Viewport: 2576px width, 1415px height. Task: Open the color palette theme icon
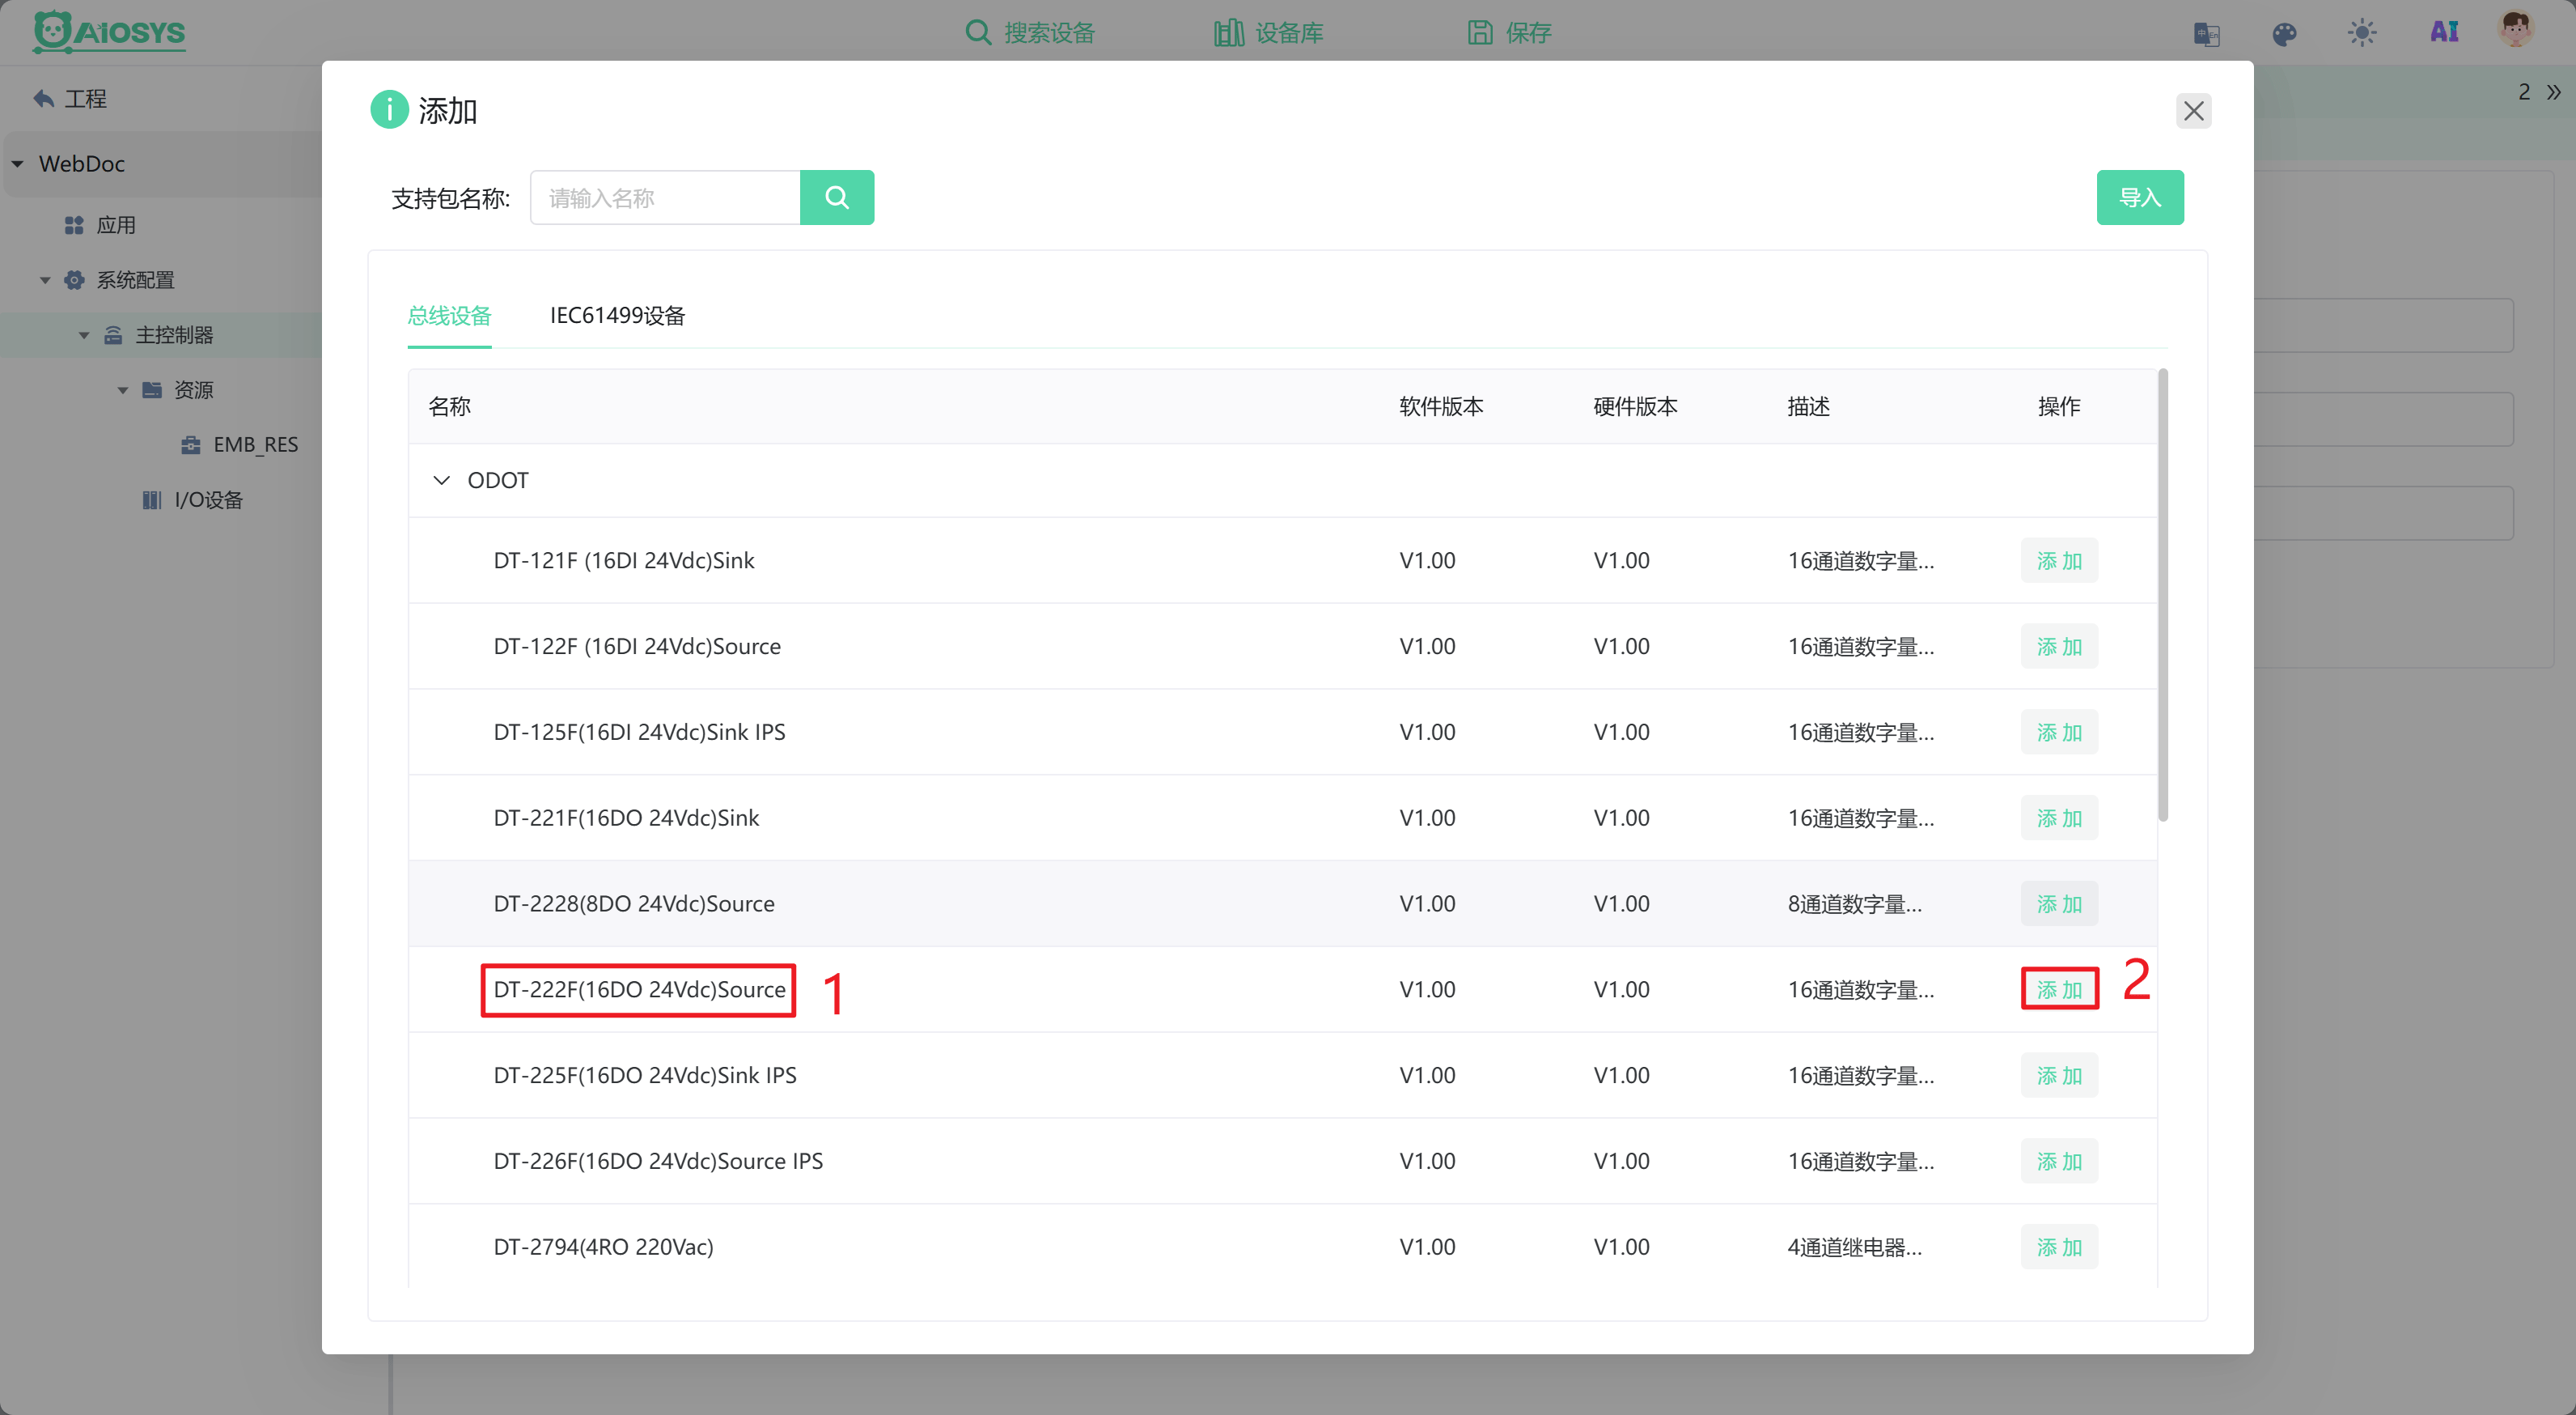tap(2284, 34)
